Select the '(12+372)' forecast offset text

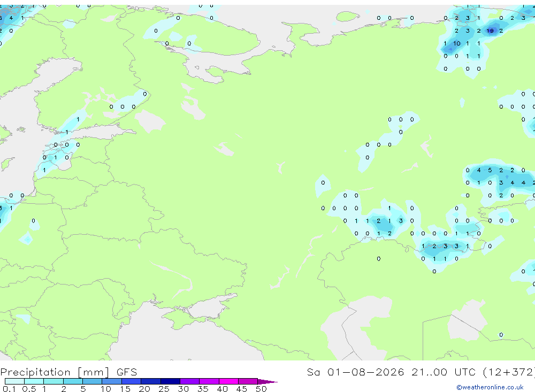(x=508, y=372)
